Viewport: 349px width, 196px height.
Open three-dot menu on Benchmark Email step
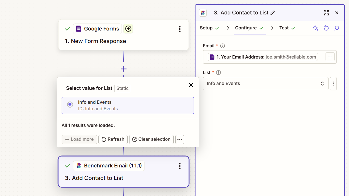click(x=180, y=166)
